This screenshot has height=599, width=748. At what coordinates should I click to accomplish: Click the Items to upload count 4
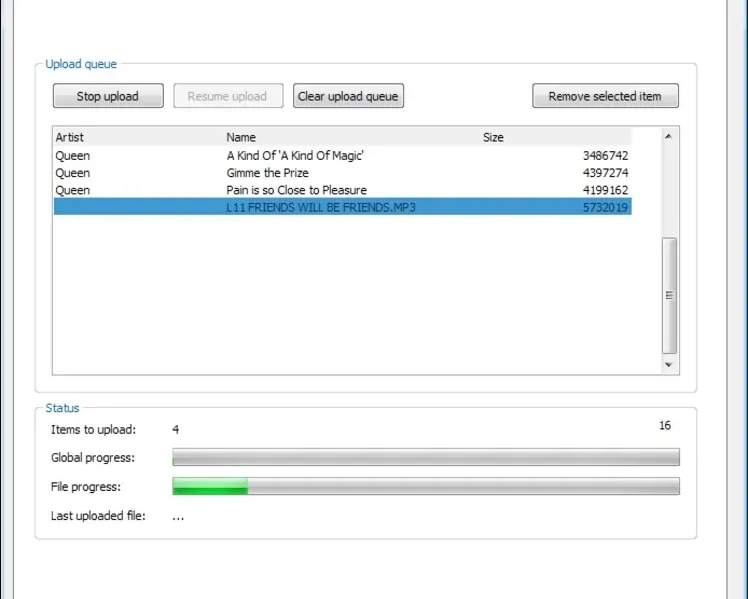(x=176, y=430)
